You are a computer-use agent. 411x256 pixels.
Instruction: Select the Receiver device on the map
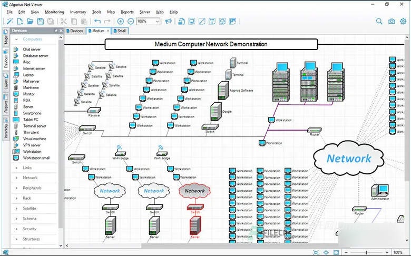[x=94, y=110]
